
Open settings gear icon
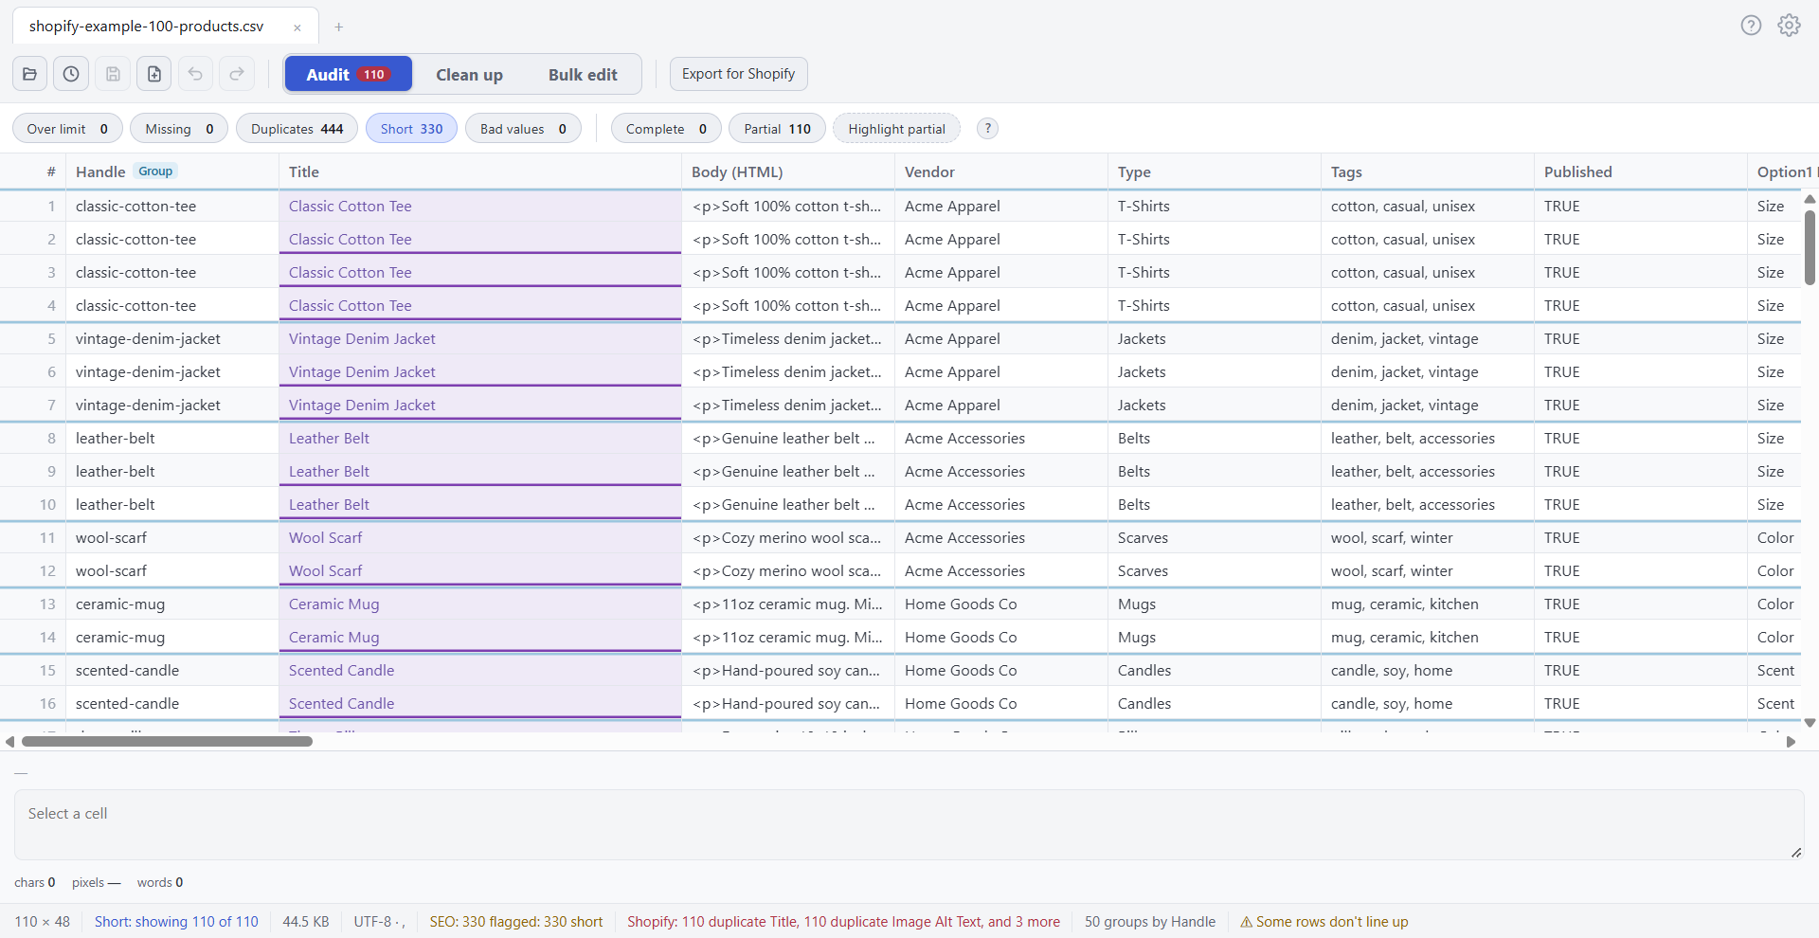(1789, 26)
